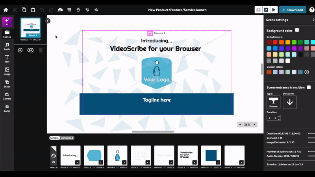315x177 pixels.
Task: Delete the scene with the trash icon
Action: (x=41, y=50)
